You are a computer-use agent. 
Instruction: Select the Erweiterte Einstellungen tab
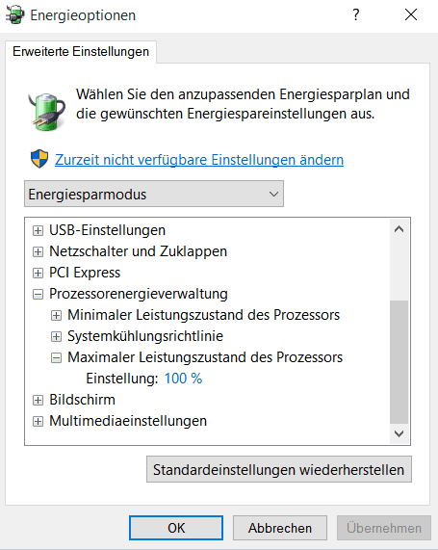point(81,52)
